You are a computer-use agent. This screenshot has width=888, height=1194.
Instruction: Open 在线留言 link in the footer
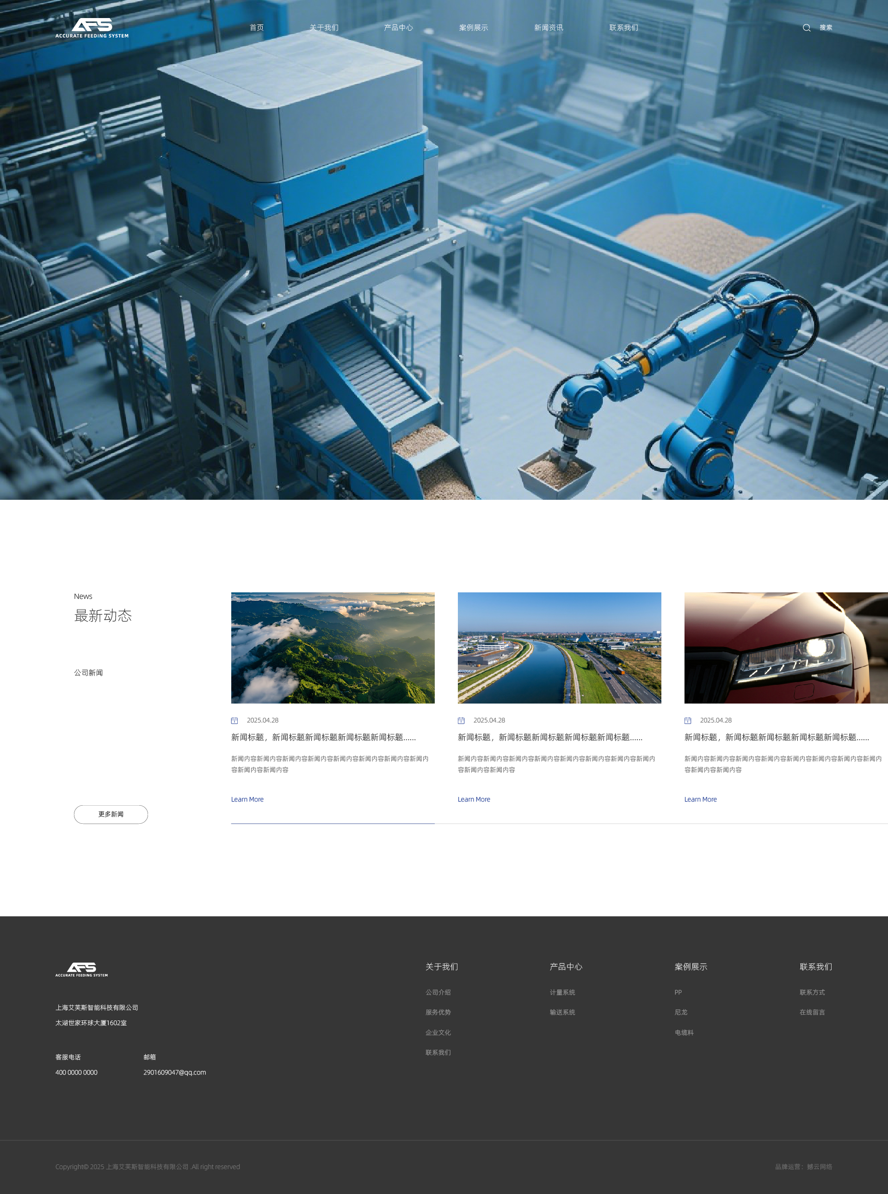pyautogui.click(x=812, y=1012)
